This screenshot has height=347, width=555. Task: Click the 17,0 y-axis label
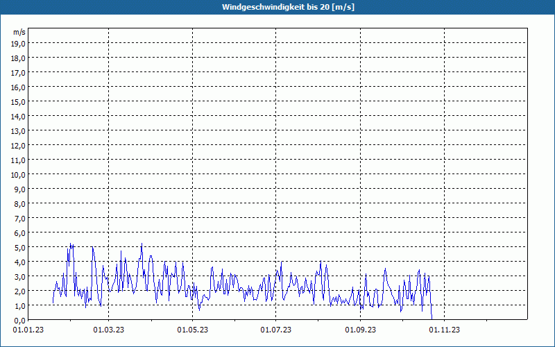[18, 73]
